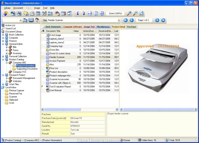
Task: Zoom in with the plus magnifier
Action: tap(129, 13)
